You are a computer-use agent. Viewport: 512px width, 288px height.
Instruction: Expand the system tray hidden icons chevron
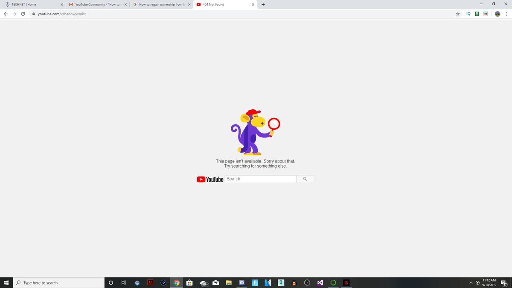[x=471, y=282]
